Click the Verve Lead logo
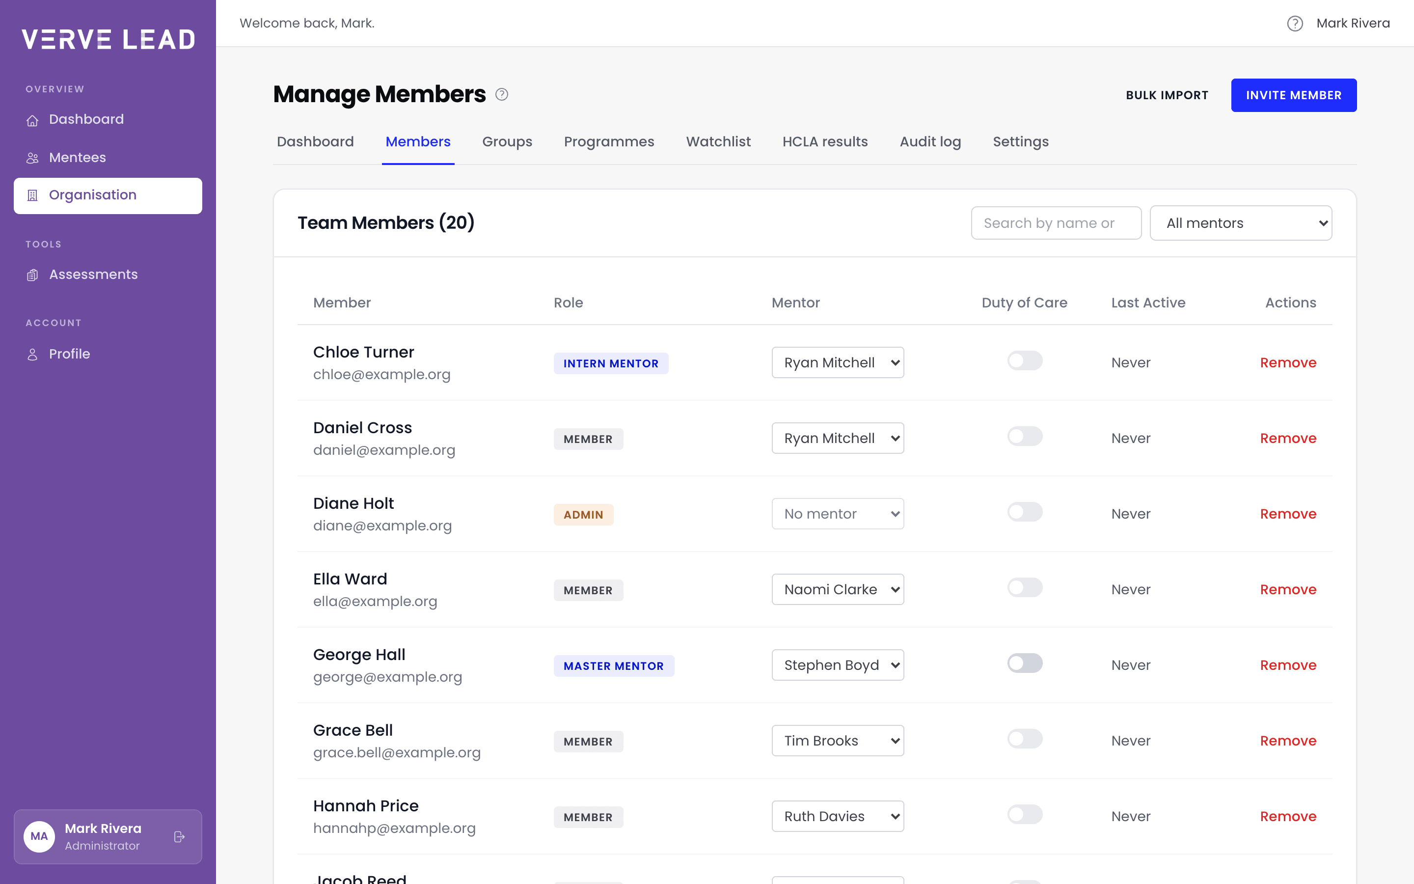 (x=108, y=39)
